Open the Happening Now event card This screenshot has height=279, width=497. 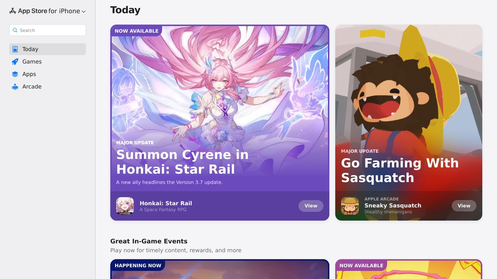220,269
